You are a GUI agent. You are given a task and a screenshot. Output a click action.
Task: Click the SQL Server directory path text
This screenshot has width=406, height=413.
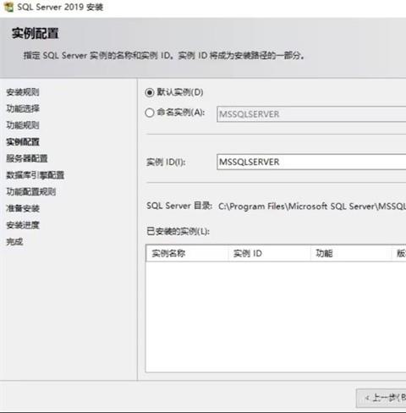(x=312, y=206)
